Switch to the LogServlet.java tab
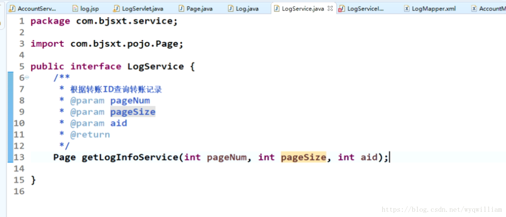The height and width of the screenshot is (217, 506). [139, 8]
